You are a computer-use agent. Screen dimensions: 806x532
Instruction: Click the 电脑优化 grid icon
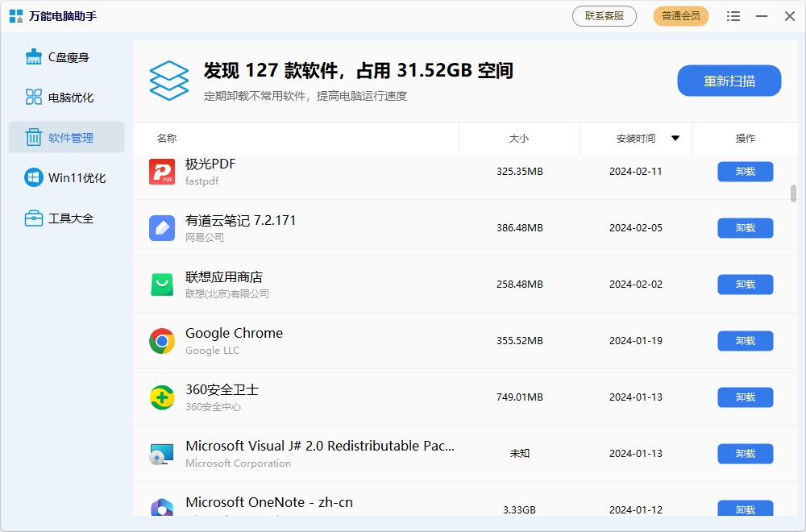(33, 97)
